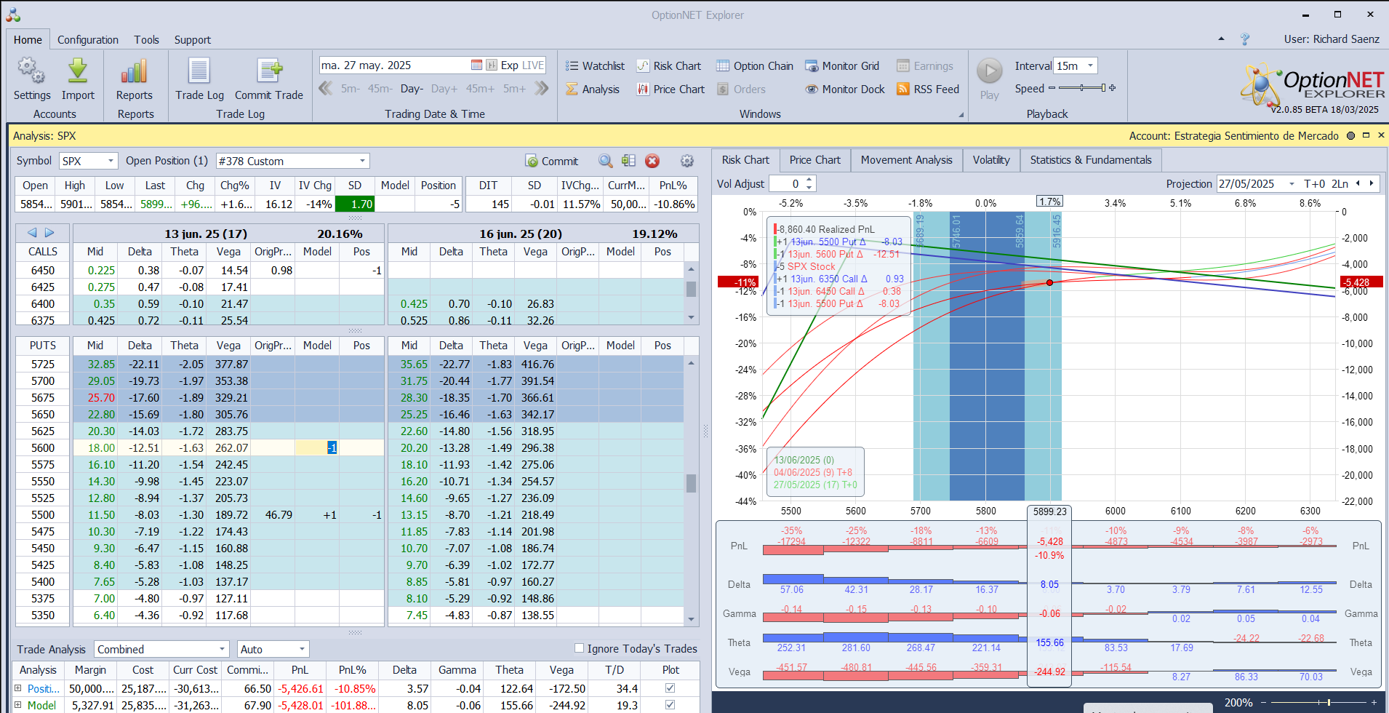This screenshot has height=713, width=1389.
Task: Click the zoom out minus button
Action: click(x=1264, y=703)
